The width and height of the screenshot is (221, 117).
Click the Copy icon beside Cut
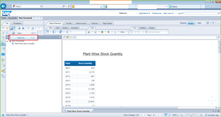point(7,33)
